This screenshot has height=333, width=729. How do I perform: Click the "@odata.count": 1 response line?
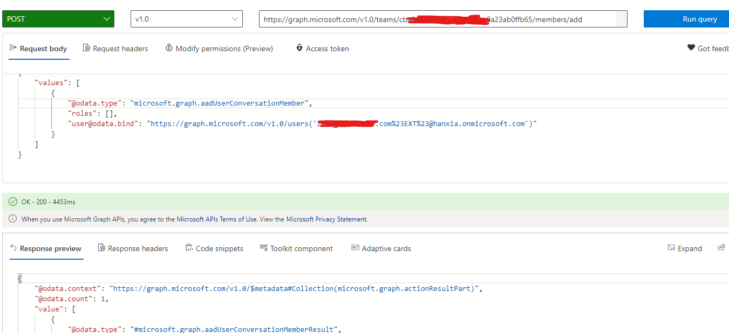(x=72, y=299)
